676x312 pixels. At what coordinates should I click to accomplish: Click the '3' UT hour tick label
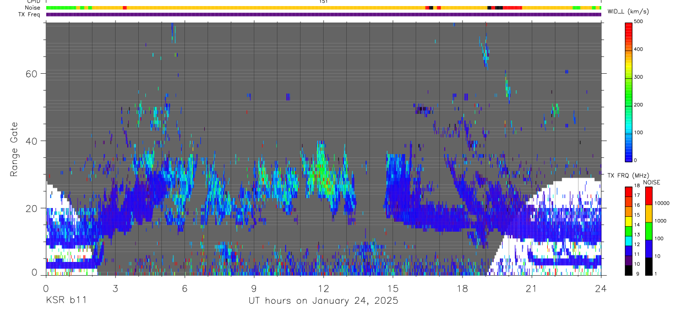pos(115,288)
